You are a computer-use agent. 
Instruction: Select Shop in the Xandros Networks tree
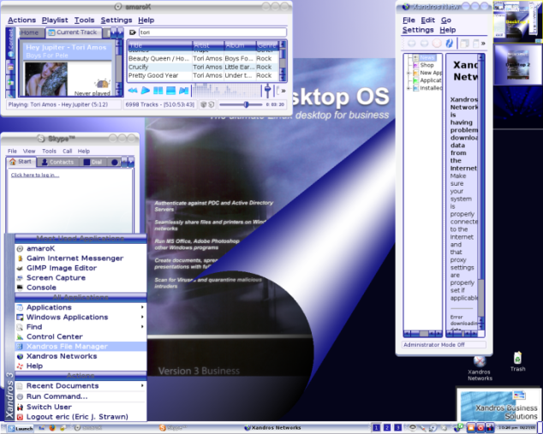coord(427,65)
